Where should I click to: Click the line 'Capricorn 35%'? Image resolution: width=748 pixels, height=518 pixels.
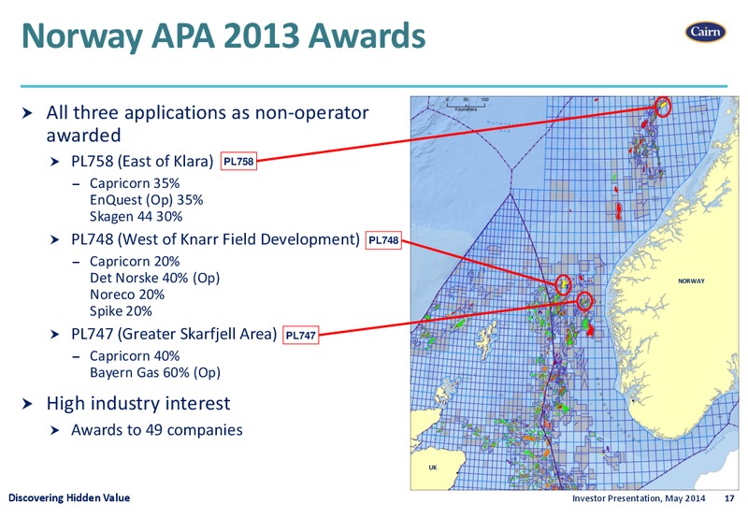pyautogui.click(x=135, y=183)
